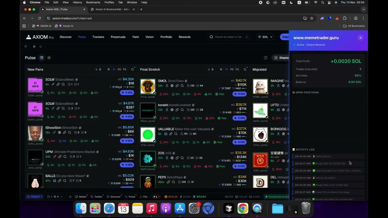388x218 pixels.
Task: Open the Bookmarks menu in menu bar
Action: click(x=93, y=2)
